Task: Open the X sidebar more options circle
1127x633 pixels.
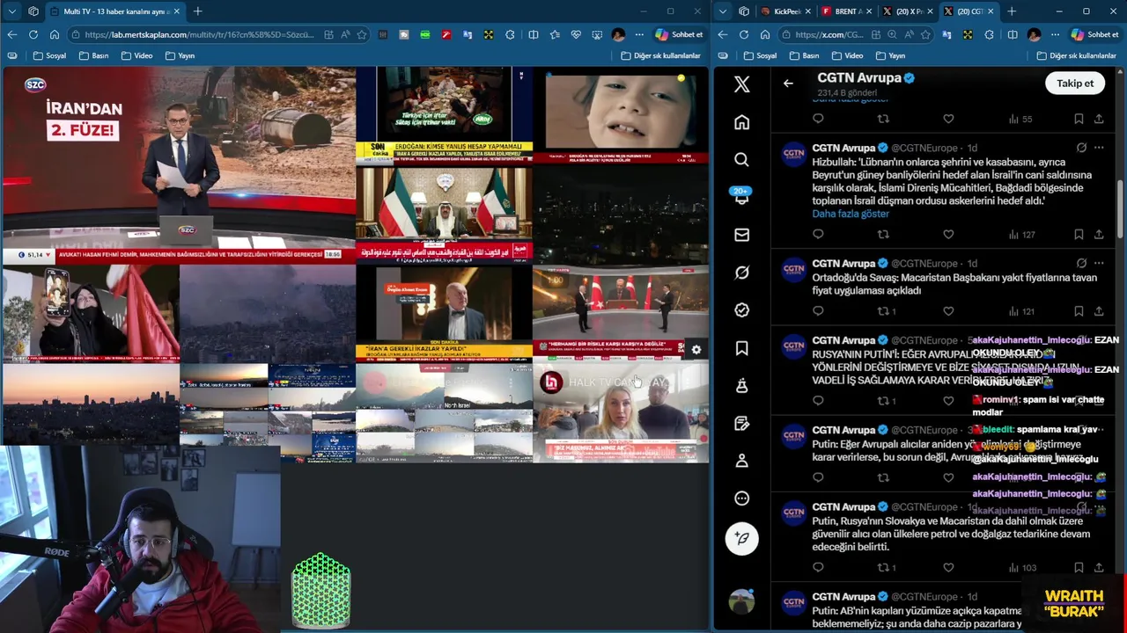Action: point(741,498)
